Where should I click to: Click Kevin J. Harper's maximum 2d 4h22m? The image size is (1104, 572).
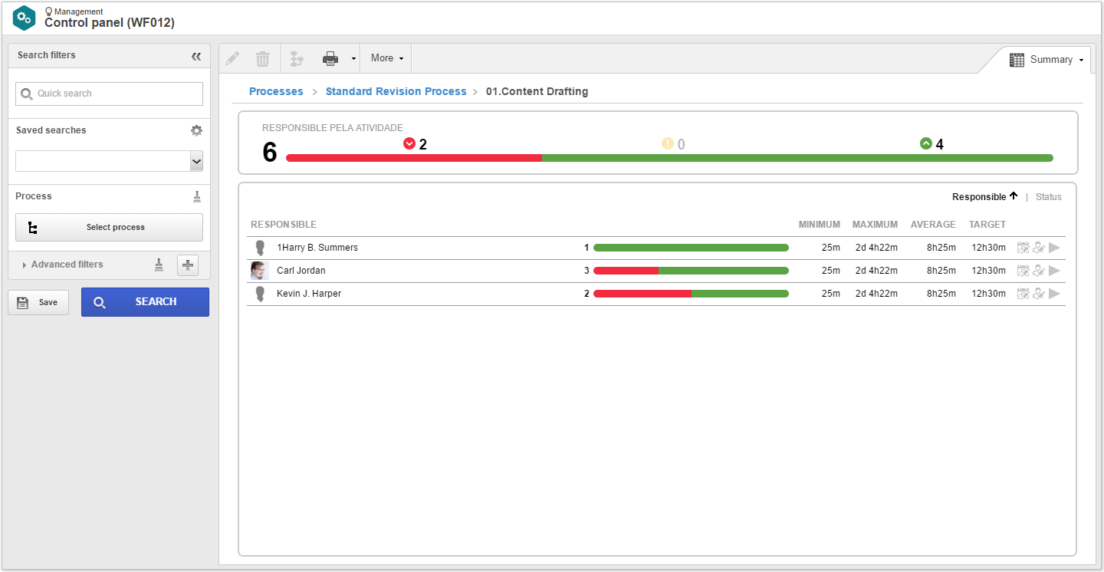click(x=876, y=294)
